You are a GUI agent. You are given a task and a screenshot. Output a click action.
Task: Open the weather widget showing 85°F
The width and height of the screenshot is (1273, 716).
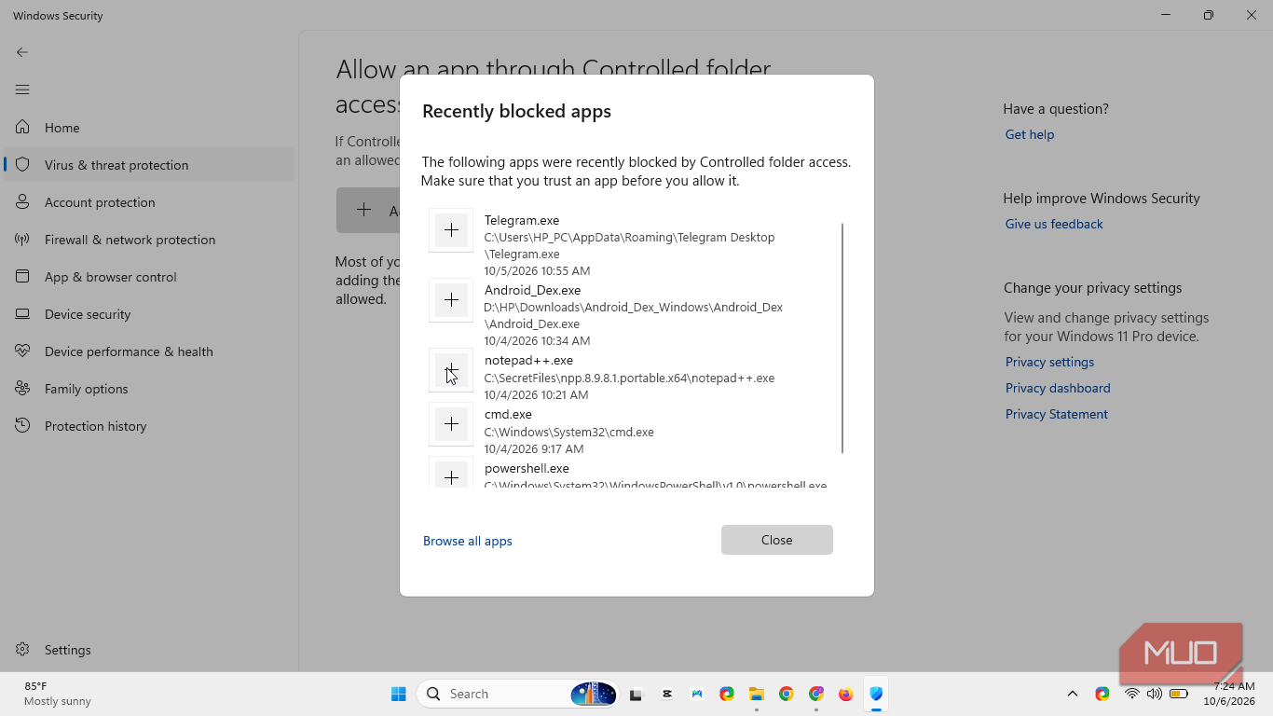point(58,694)
